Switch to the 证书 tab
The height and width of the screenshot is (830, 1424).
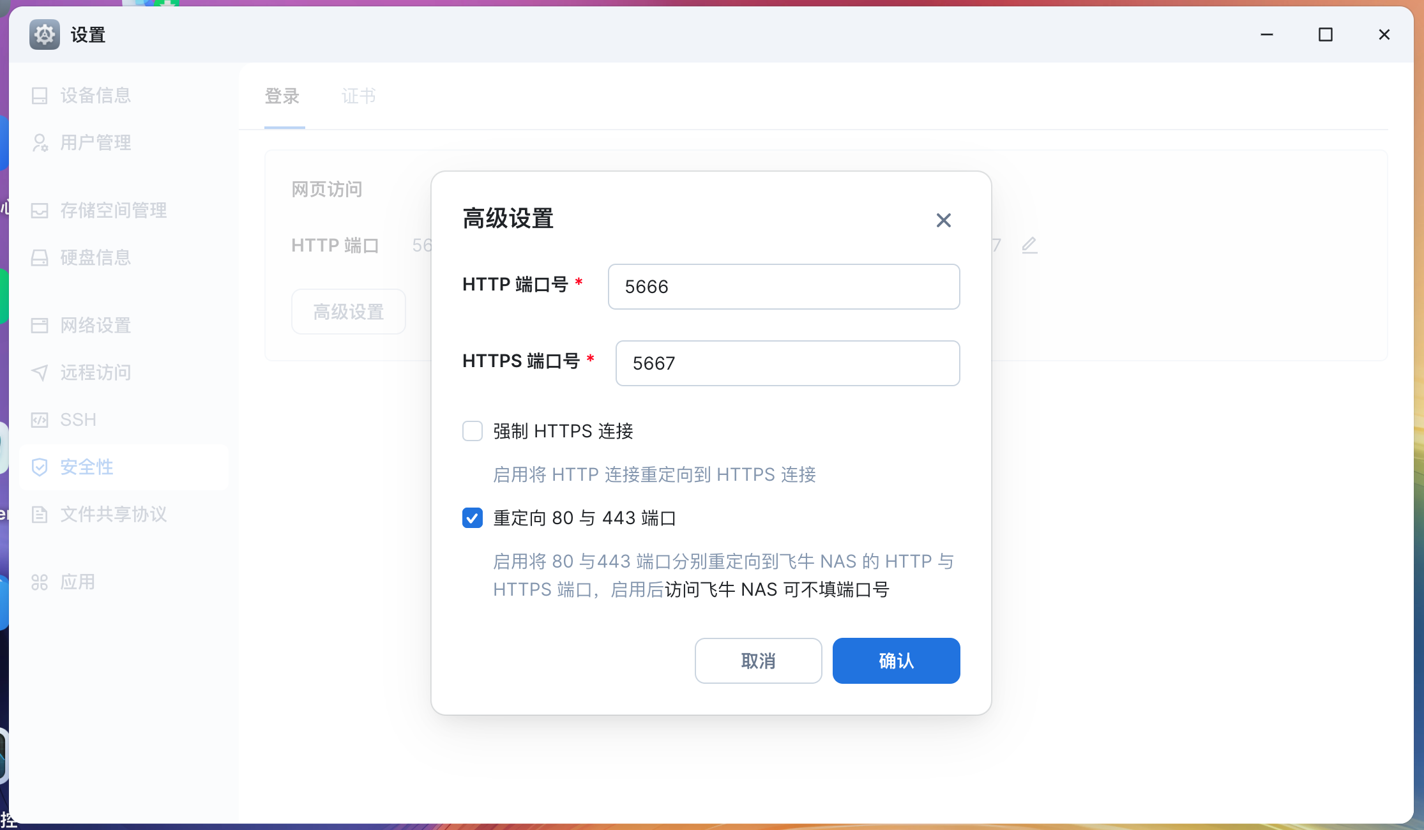point(358,96)
